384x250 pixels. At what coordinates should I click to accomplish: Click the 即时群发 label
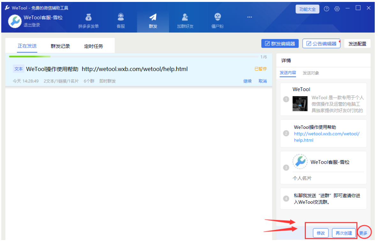coord(108,81)
